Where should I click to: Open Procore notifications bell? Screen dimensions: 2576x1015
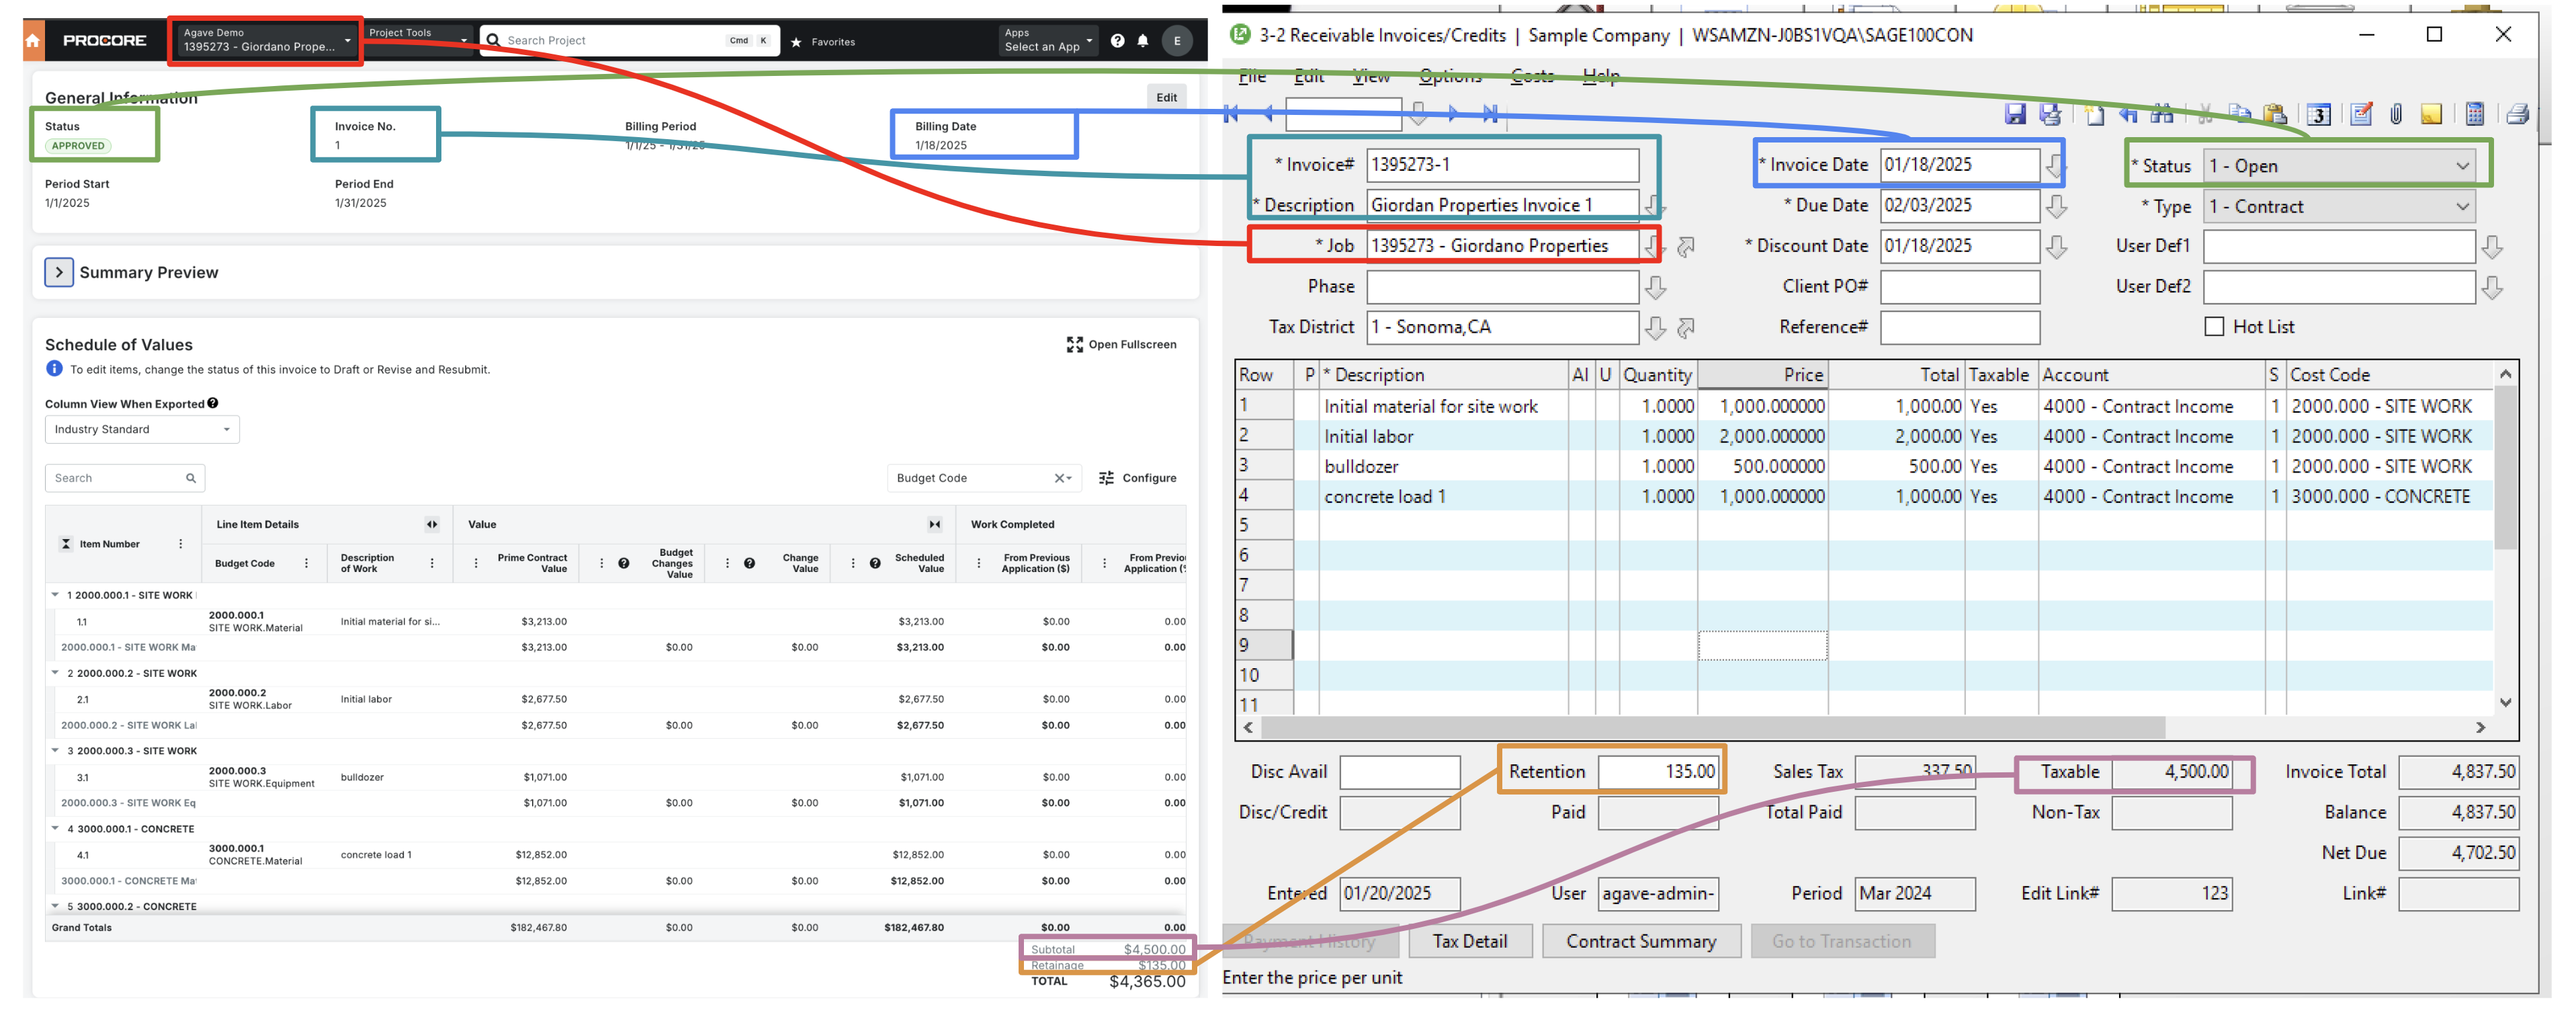(x=1143, y=41)
